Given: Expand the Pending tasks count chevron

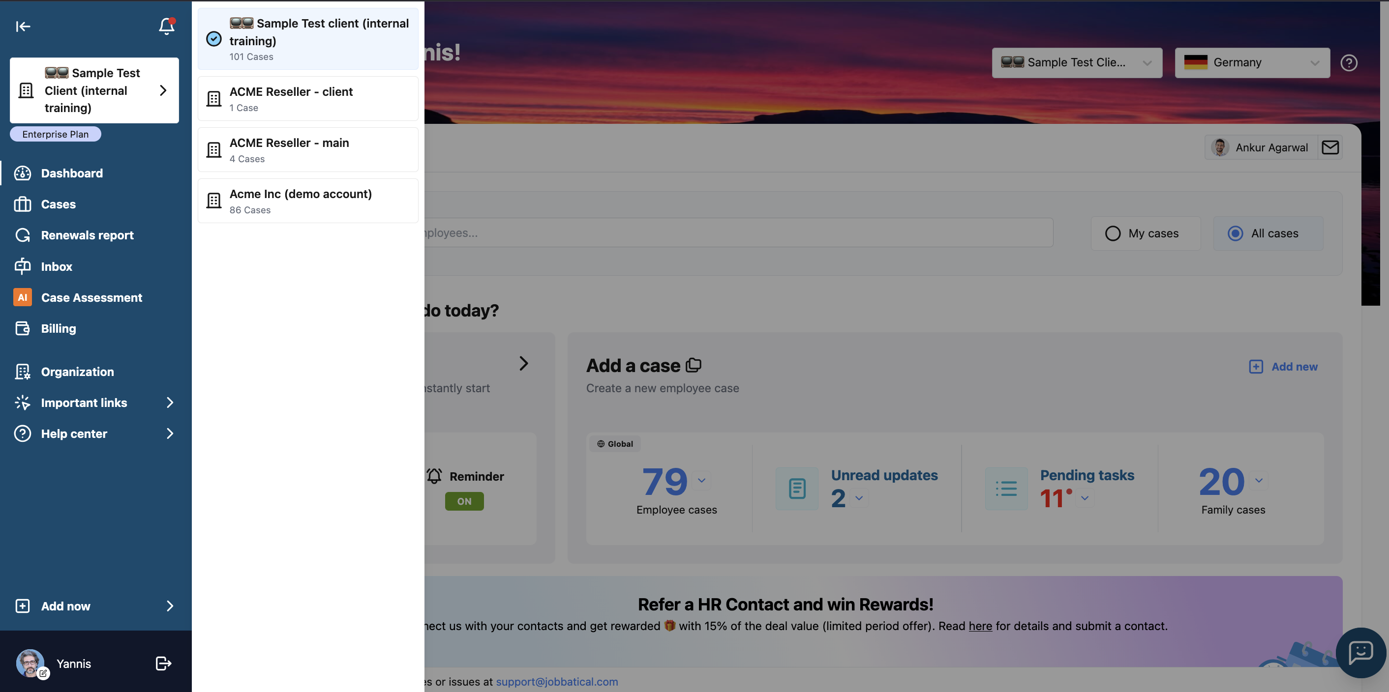Looking at the screenshot, I should 1086,499.
